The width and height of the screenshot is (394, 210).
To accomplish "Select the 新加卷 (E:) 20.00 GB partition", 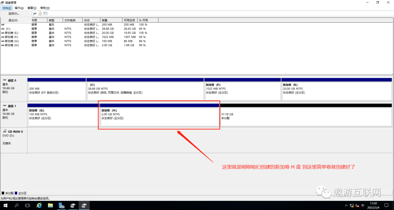I will (336, 89).
